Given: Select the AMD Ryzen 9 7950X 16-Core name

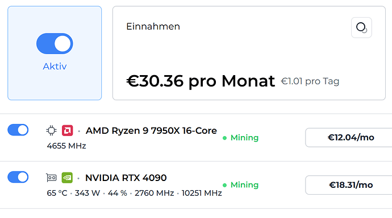Looking at the screenshot, I should coord(151,130).
